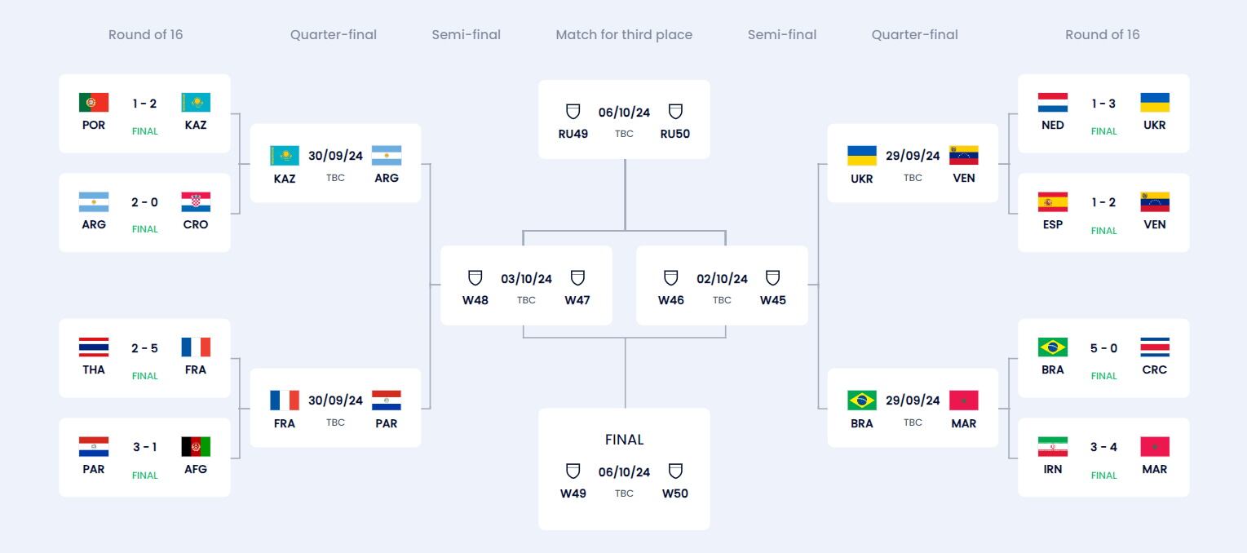Click the Netherlands flag icon

point(1052,103)
